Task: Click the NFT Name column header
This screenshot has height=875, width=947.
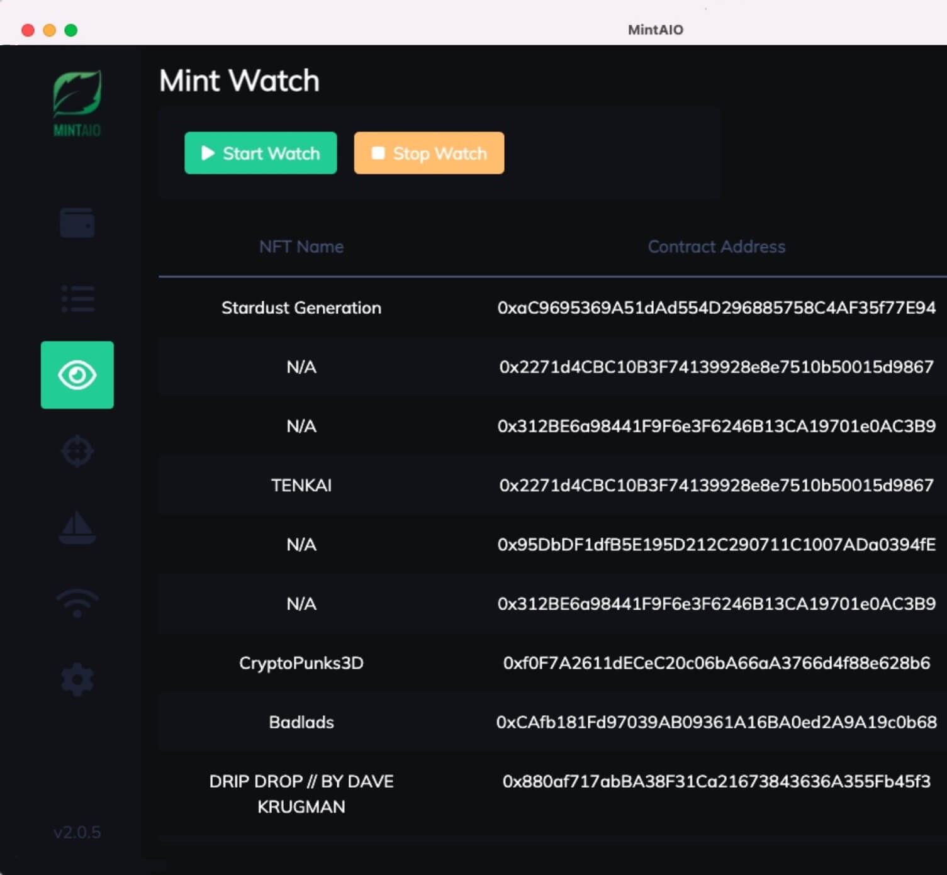Action: [x=301, y=247]
